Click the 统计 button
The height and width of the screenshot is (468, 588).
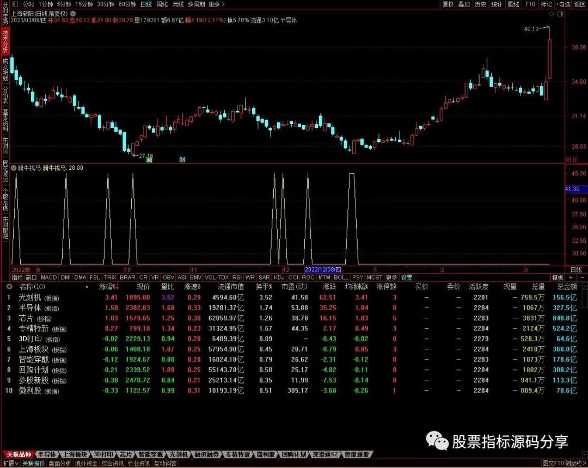coord(497,4)
